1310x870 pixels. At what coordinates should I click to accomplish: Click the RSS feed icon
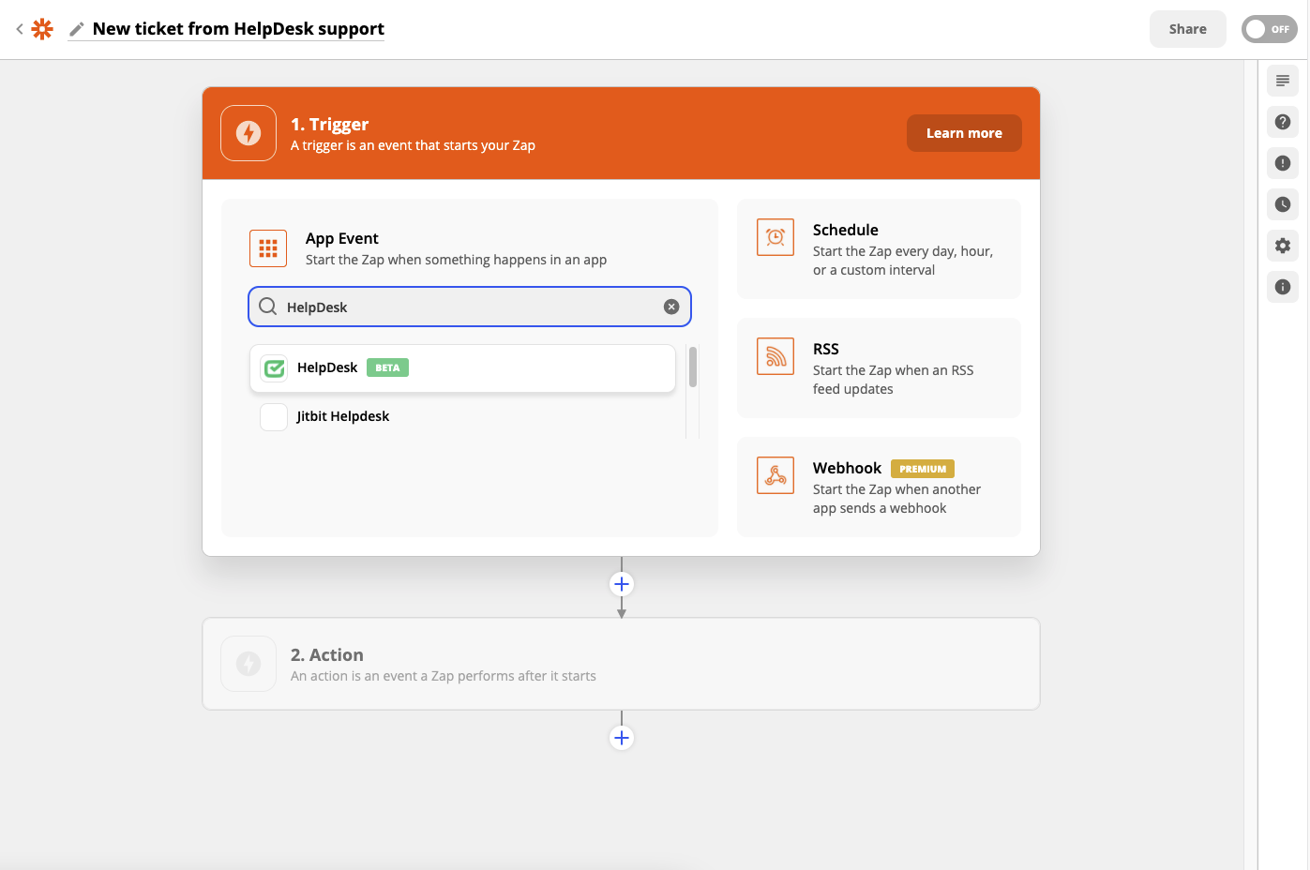point(775,356)
